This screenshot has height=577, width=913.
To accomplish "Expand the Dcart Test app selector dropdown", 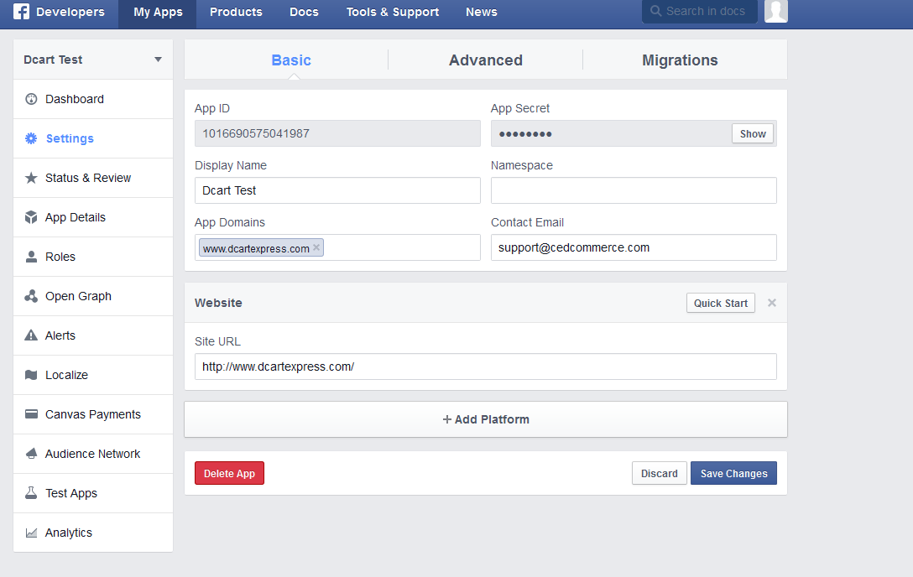I will pyautogui.click(x=158, y=60).
